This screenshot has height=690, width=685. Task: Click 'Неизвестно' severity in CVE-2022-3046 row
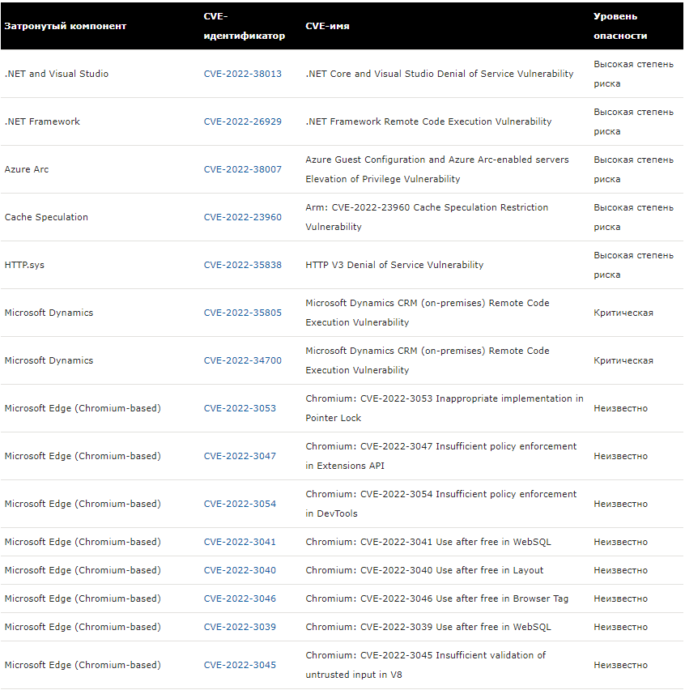pyautogui.click(x=621, y=599)
